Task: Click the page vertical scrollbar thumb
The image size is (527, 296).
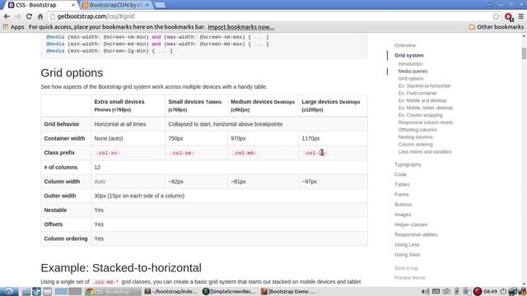Action: click(524, 53)
